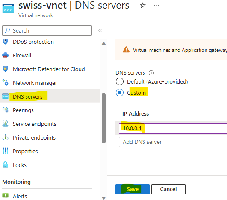227x200 pixels.
Task: Favorite the page with the star icon
Action: (x=143, y=6)
